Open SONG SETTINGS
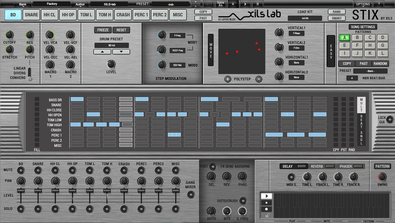395x223 pixels. [x=363, y=27]
